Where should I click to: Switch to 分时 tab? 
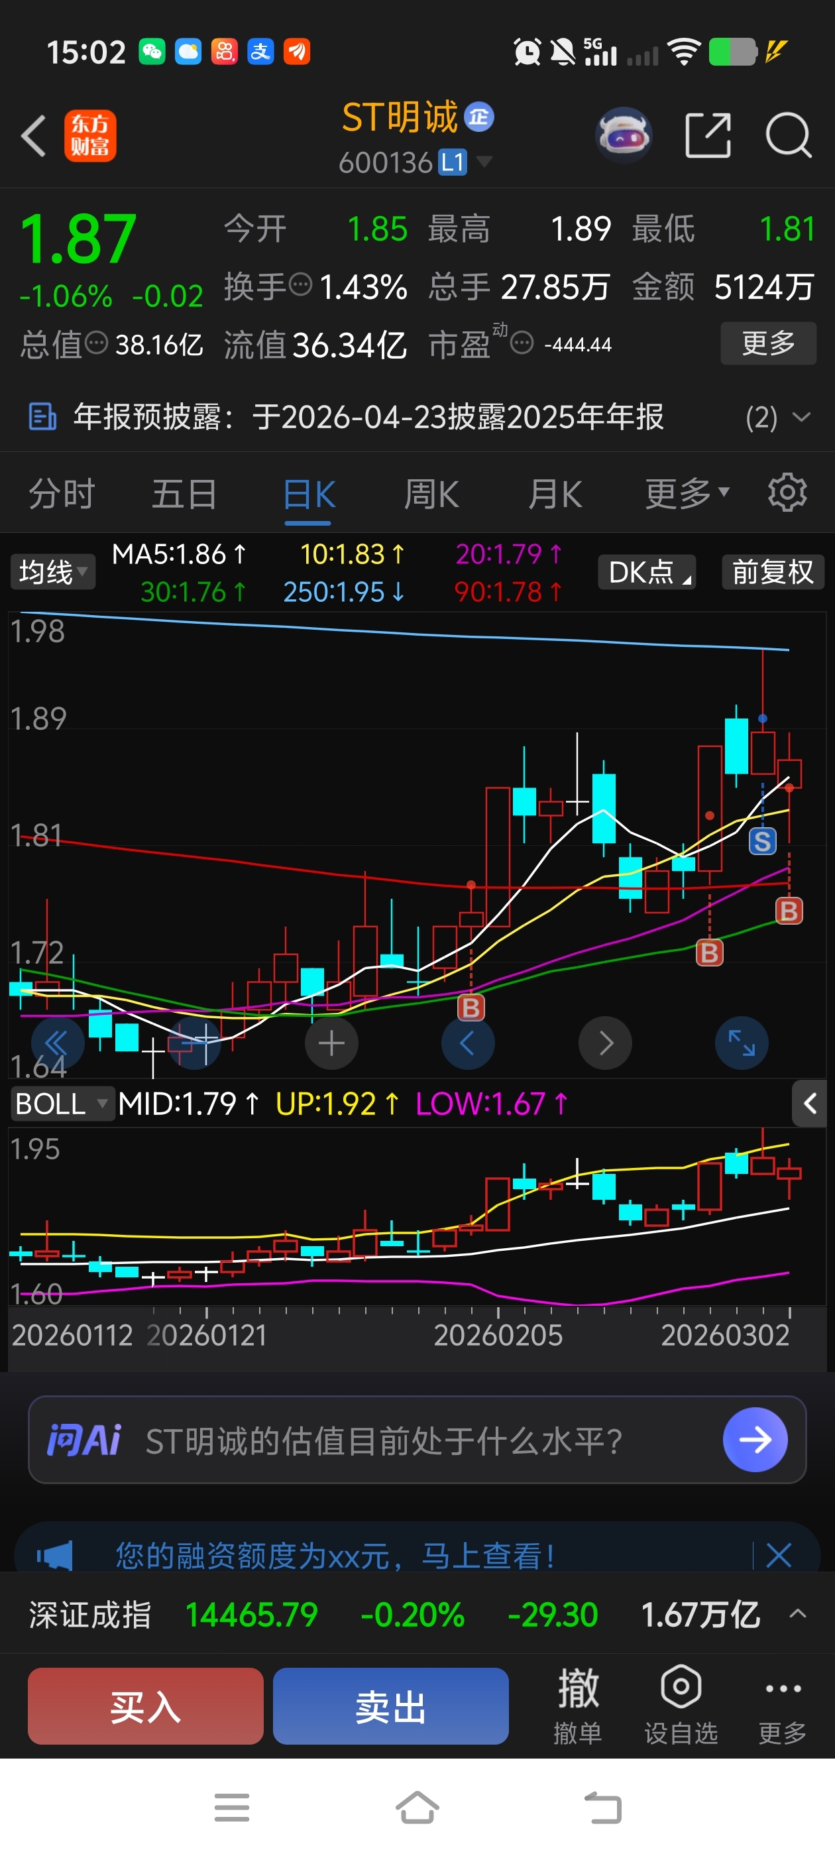tap(62, 494)
